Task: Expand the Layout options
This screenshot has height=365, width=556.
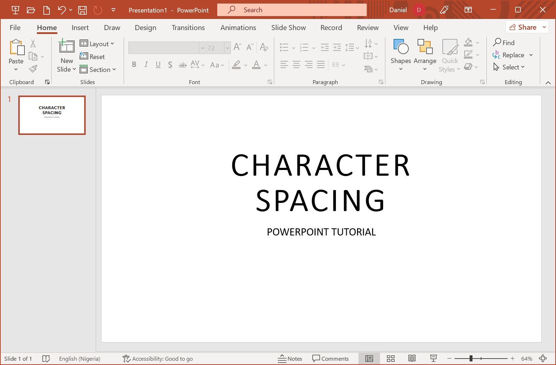Action: pyautogui.click(x=98, y=43)
